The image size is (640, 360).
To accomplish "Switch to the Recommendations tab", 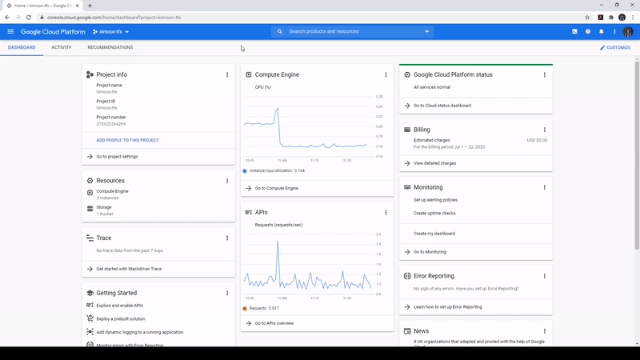I will (x=110, y=48).
